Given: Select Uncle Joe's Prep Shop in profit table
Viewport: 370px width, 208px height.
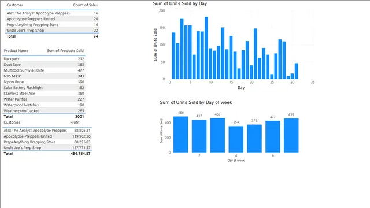Looking at the screenshot, I should (x=23, y=148).
